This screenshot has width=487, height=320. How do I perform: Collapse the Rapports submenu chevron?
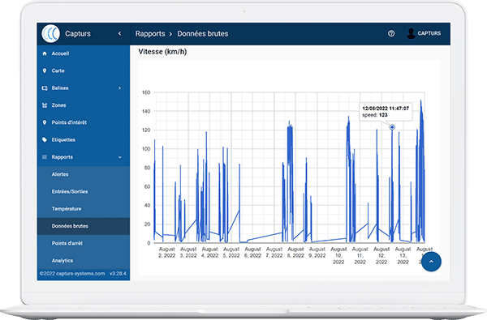click(120, 157)
